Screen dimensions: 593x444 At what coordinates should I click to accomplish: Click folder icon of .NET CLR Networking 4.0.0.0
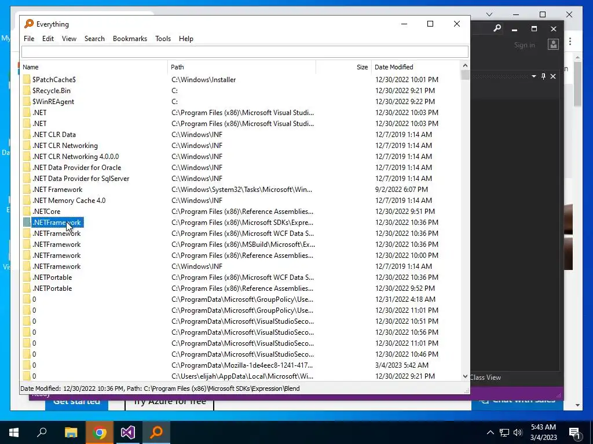tap(27, 156)
